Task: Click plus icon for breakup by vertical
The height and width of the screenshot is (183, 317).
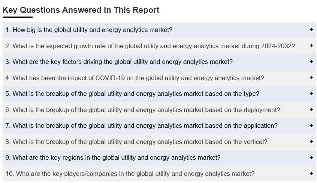Action: point(311,142)
